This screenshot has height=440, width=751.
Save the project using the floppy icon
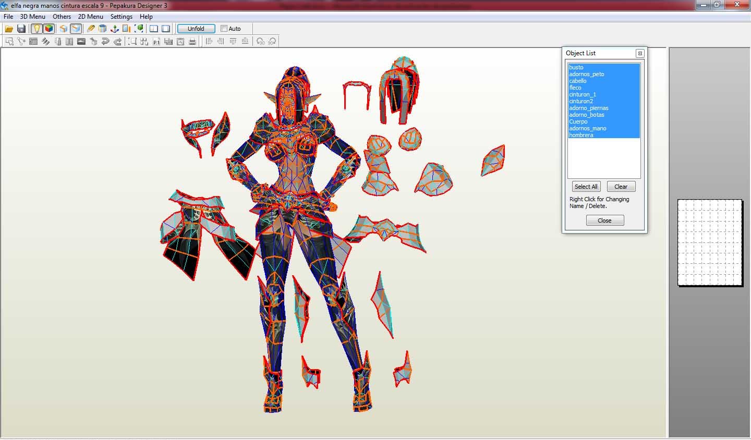(21, 29)
